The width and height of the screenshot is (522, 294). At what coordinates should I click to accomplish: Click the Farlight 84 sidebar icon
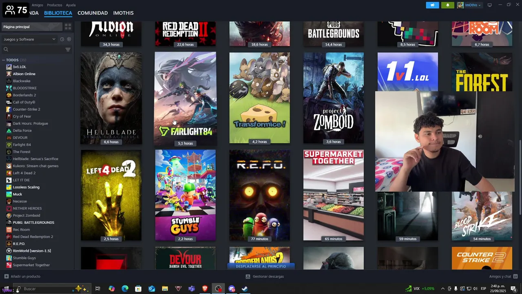9,145
